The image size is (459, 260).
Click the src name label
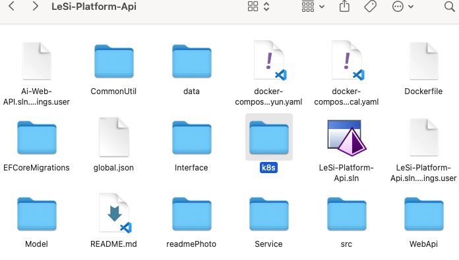coord(346,244)
